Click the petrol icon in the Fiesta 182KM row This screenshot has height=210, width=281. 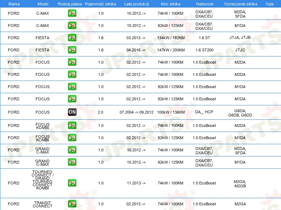point(72,38)
